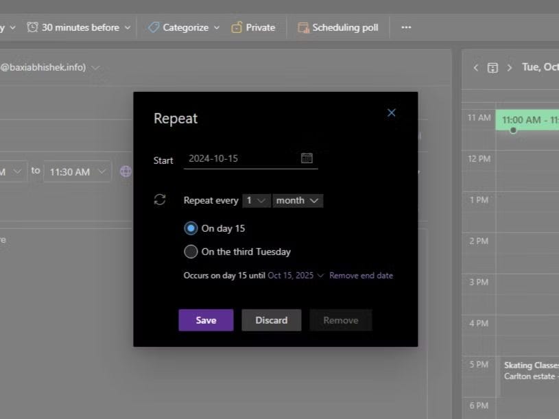Choose On the third Tuesday recurrence
Viewport: 559px width, 419px height.
pos(191,252)
